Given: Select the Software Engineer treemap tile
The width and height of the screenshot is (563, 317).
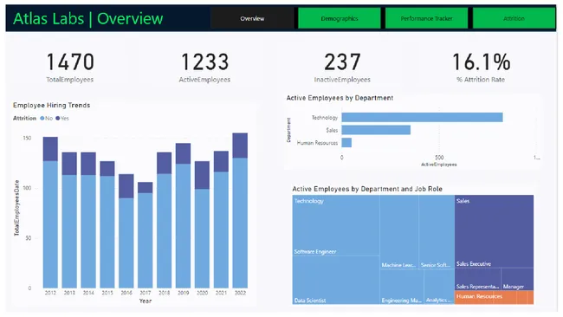Looking at the screenshot, I should [x=336, y=225].
